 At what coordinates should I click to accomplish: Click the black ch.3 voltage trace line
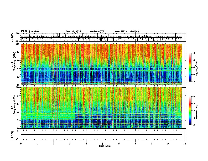click(x=101, y=135)
